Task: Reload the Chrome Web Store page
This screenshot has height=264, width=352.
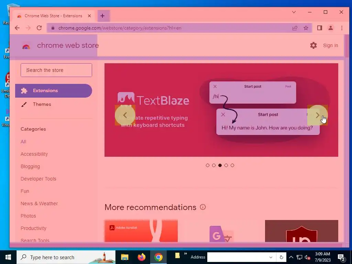Action: pyautogui.click(x=39, y=28)
